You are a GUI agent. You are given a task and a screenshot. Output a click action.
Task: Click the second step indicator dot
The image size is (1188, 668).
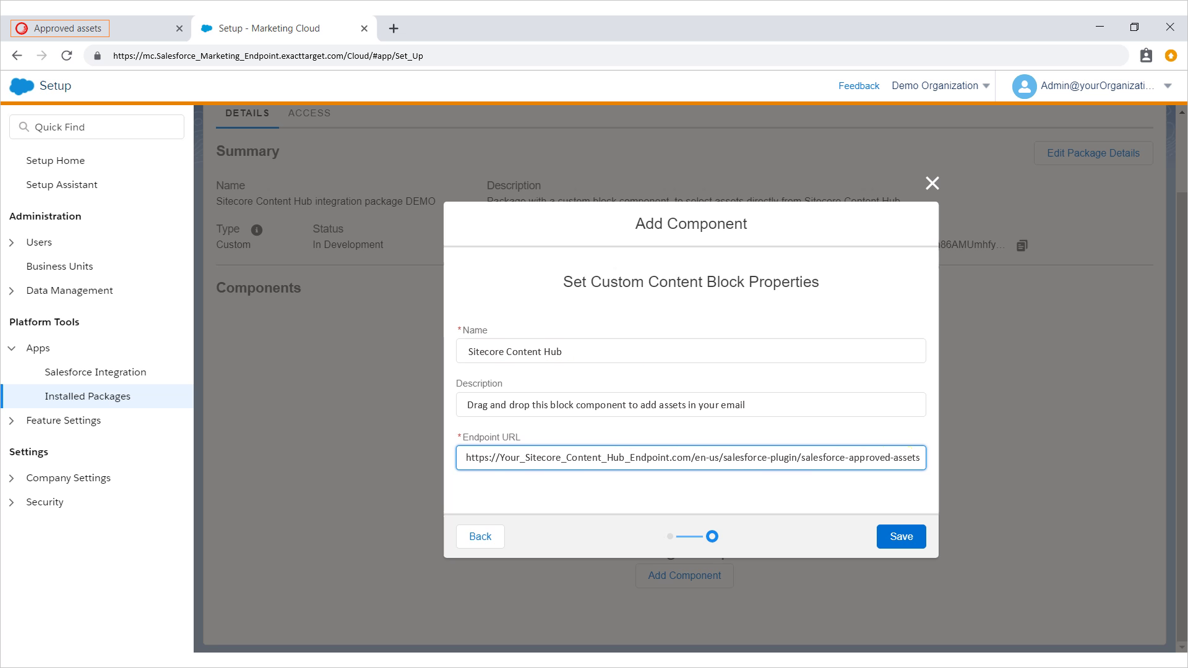tap(712, 536)
